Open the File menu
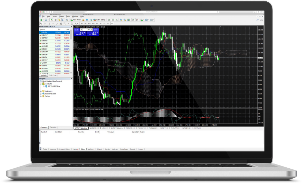302x183 pixels. [x=43, y=16]
